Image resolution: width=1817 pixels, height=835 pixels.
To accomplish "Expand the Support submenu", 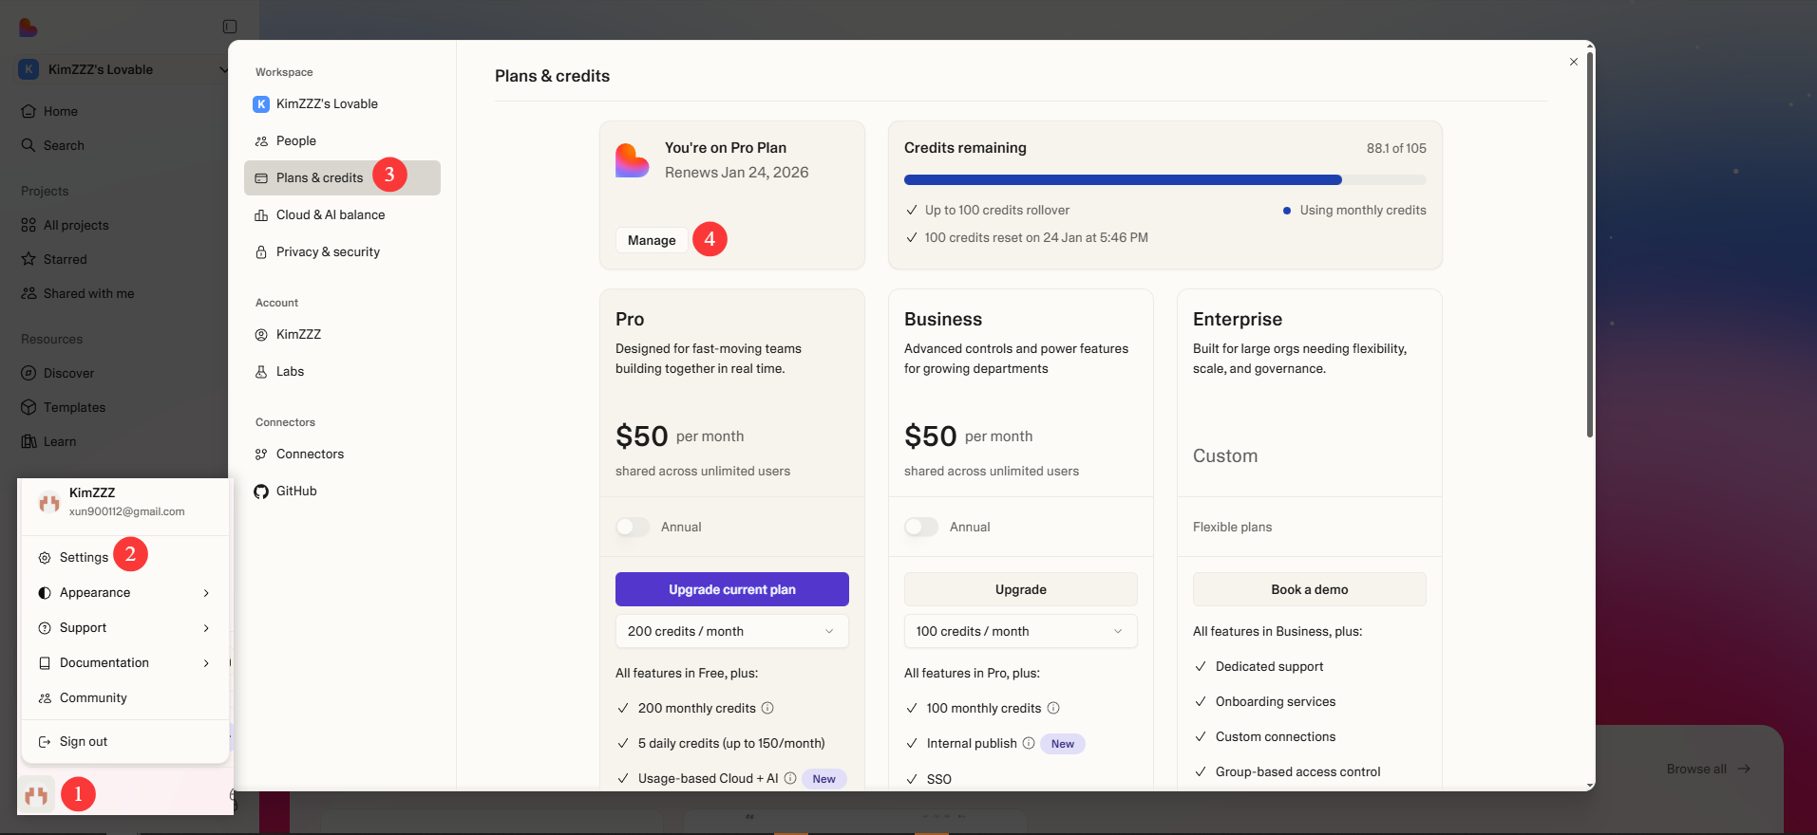I will [x=125, y=627].
